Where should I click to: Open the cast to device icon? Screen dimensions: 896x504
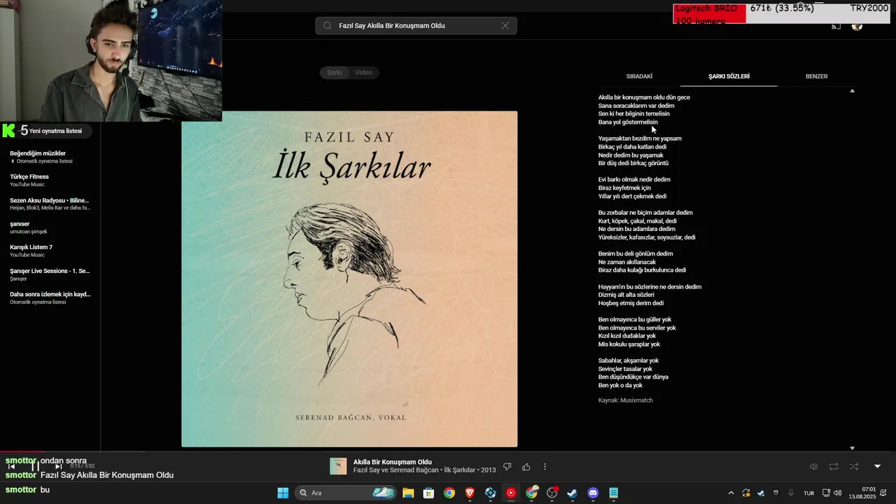click(836, 27)
